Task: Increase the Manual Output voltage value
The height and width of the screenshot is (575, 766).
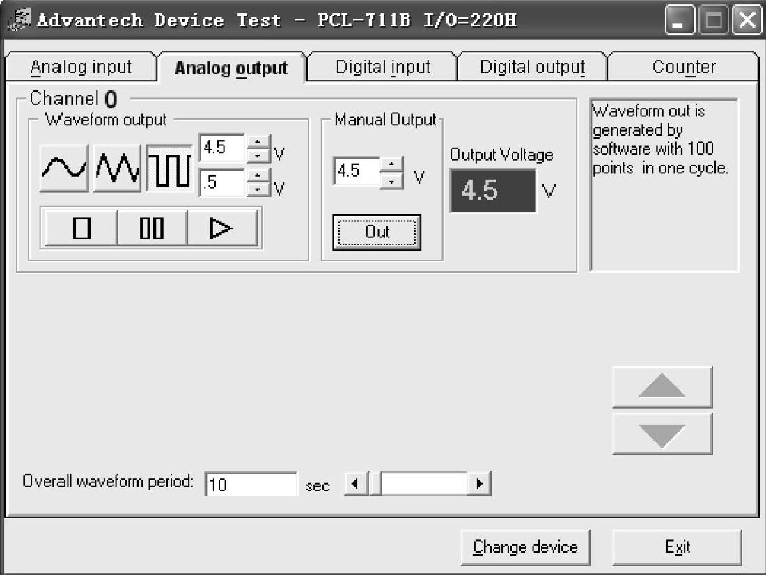Action: click(391, 165)
